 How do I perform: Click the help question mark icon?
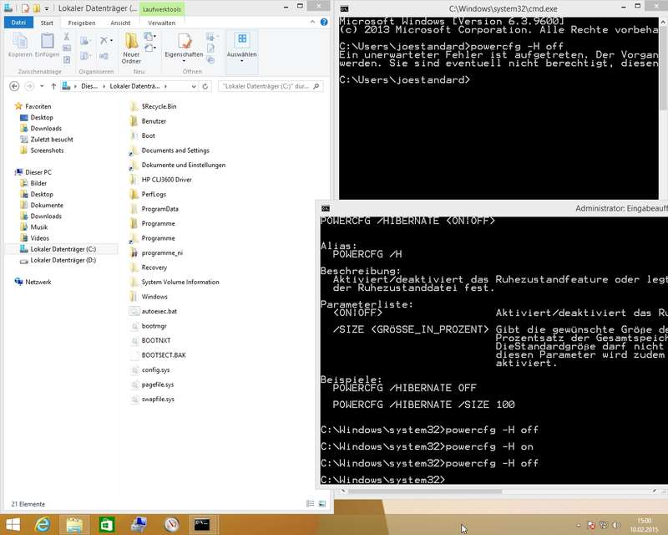pos(325,23)
